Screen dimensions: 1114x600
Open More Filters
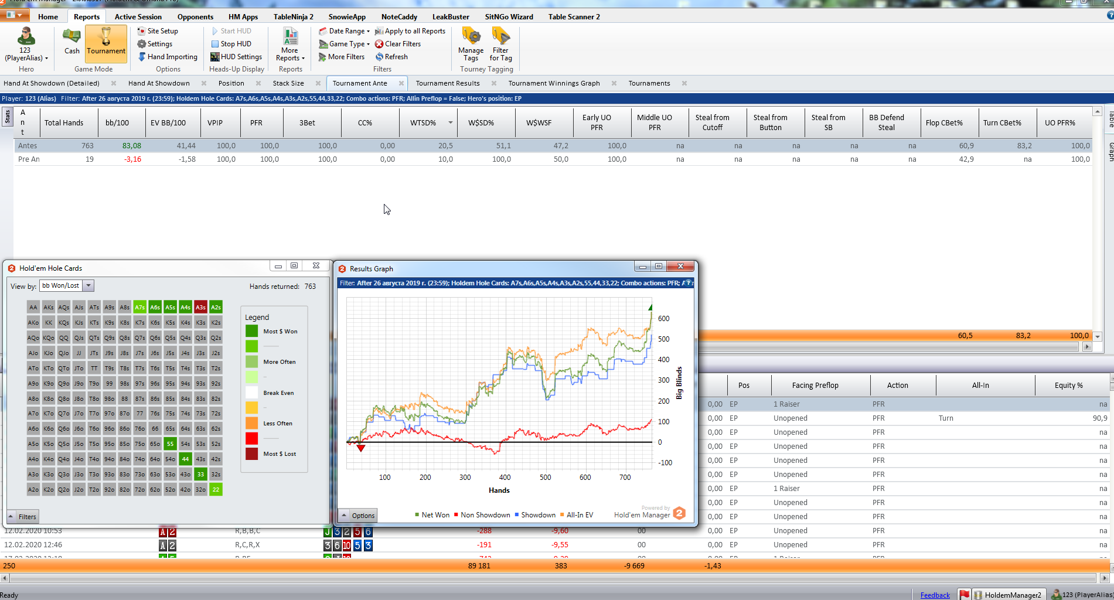pos(342,57)
